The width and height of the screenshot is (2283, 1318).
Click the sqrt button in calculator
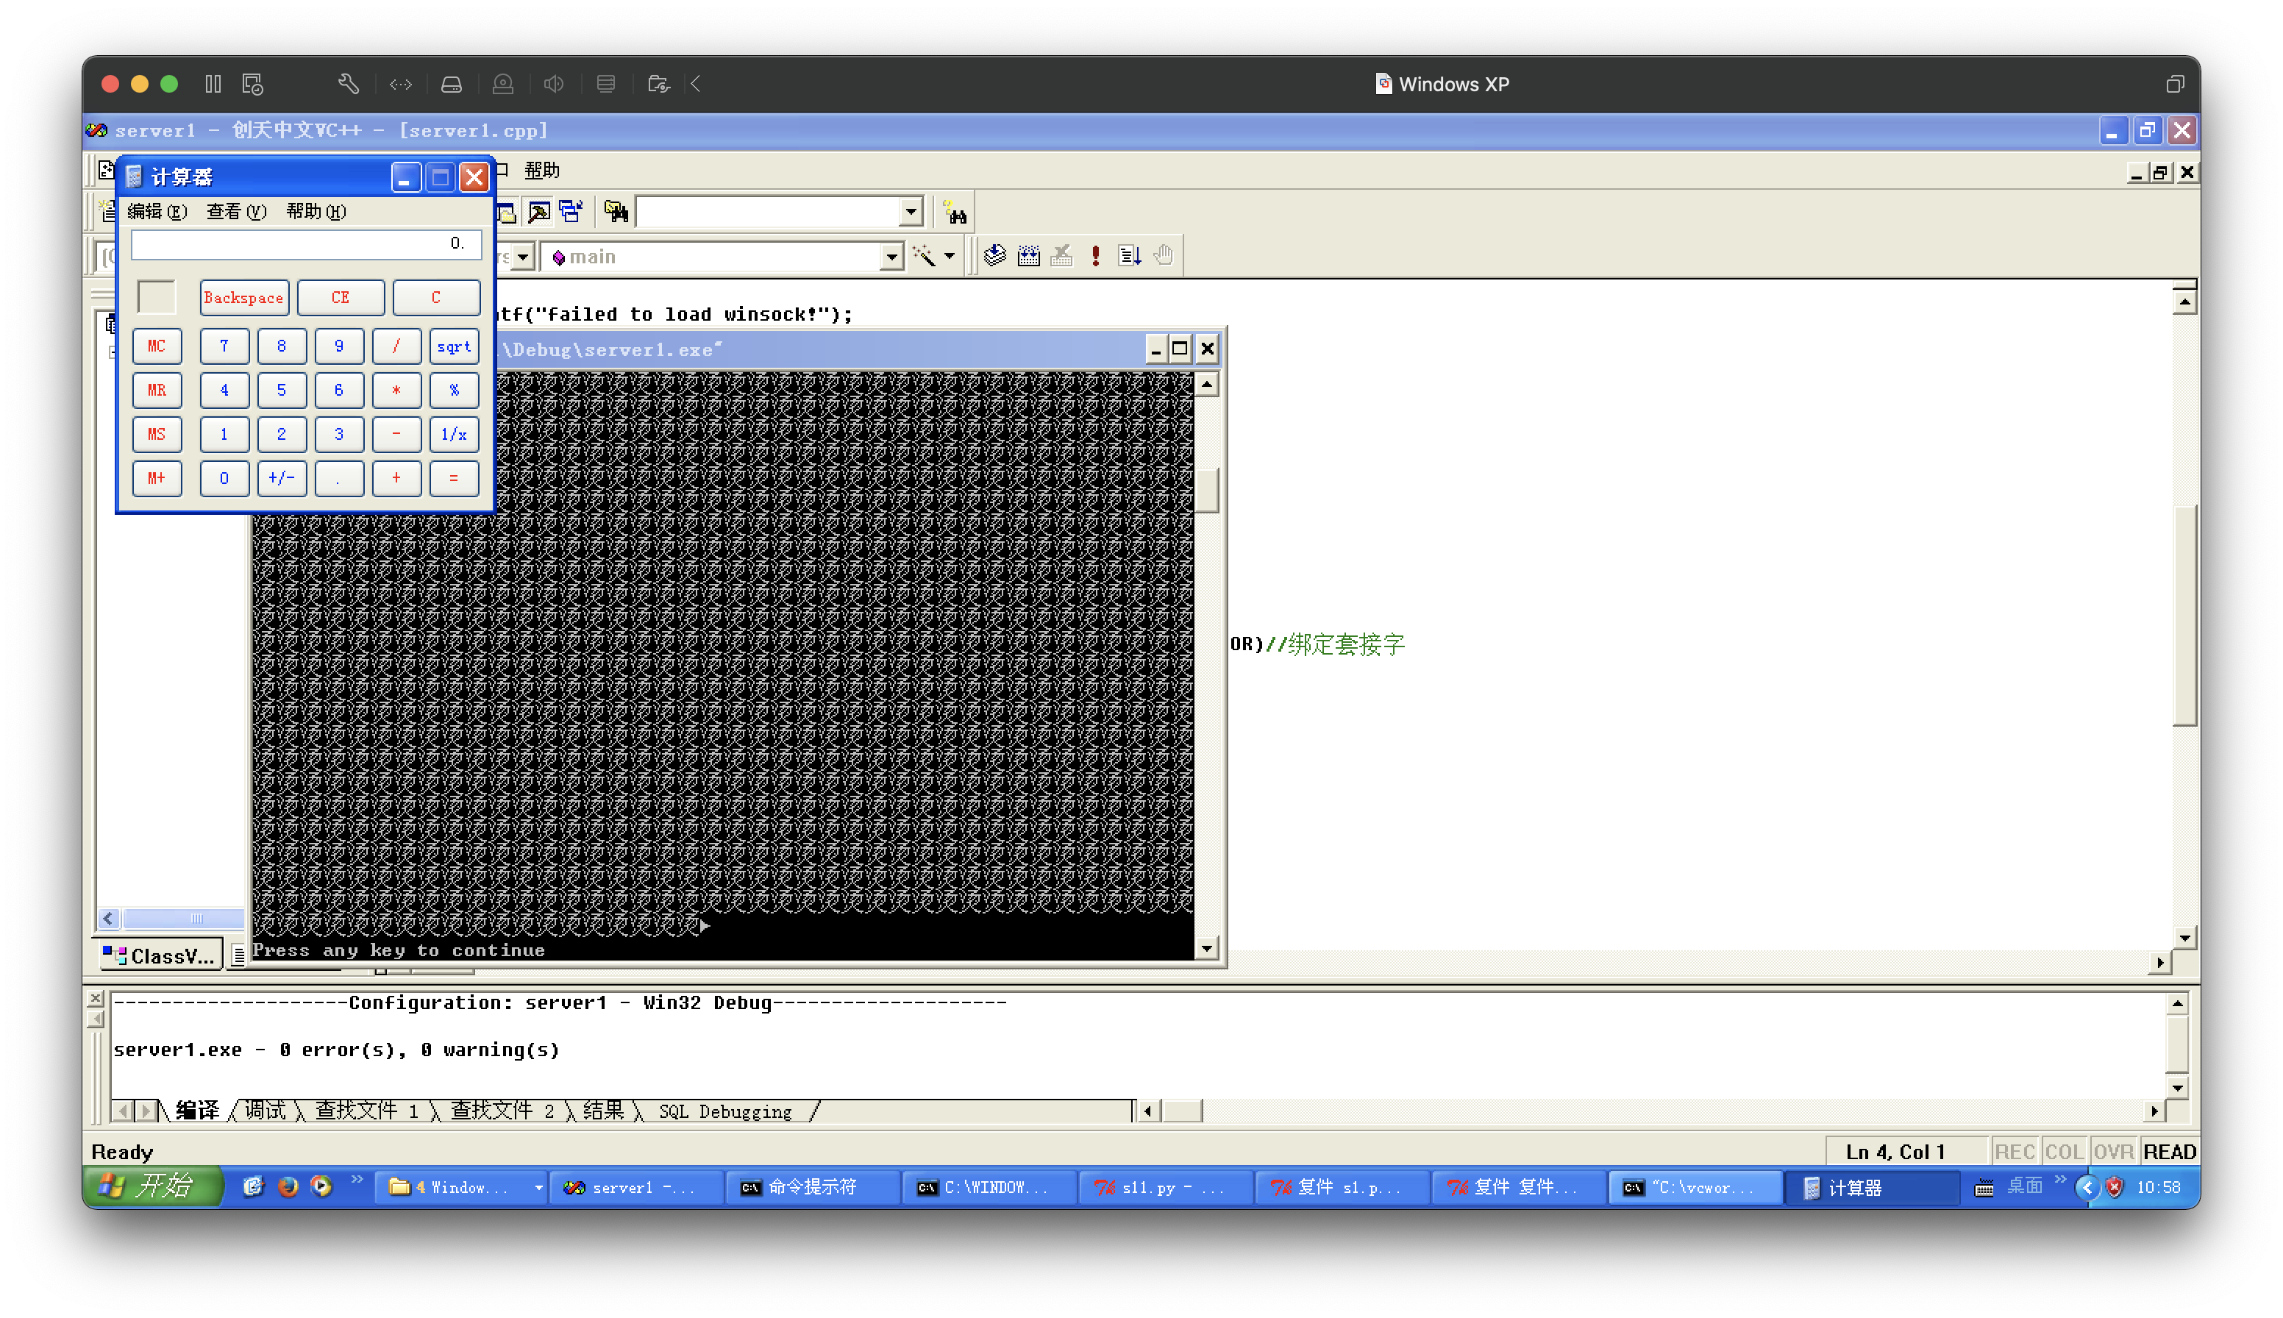point(454,343)
